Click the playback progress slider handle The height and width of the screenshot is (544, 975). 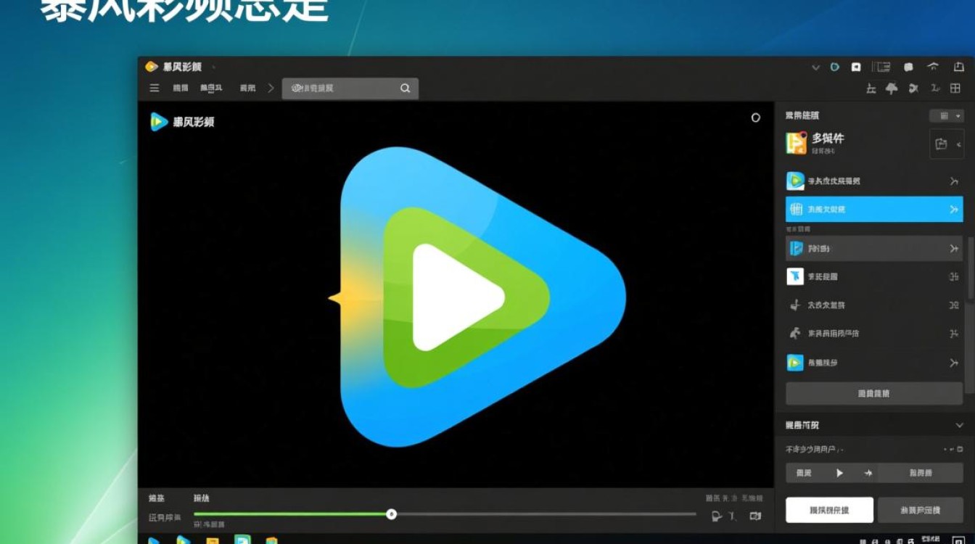[x=391, y=514]
